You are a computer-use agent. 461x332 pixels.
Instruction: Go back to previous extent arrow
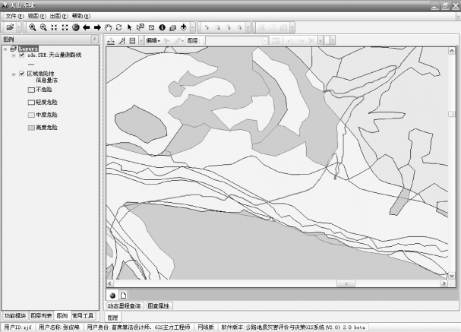pos(87,27)
